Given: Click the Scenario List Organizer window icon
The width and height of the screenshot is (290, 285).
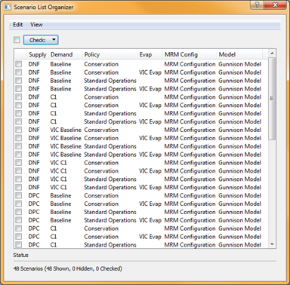Looking at the screenshot, I should [8, 7].
